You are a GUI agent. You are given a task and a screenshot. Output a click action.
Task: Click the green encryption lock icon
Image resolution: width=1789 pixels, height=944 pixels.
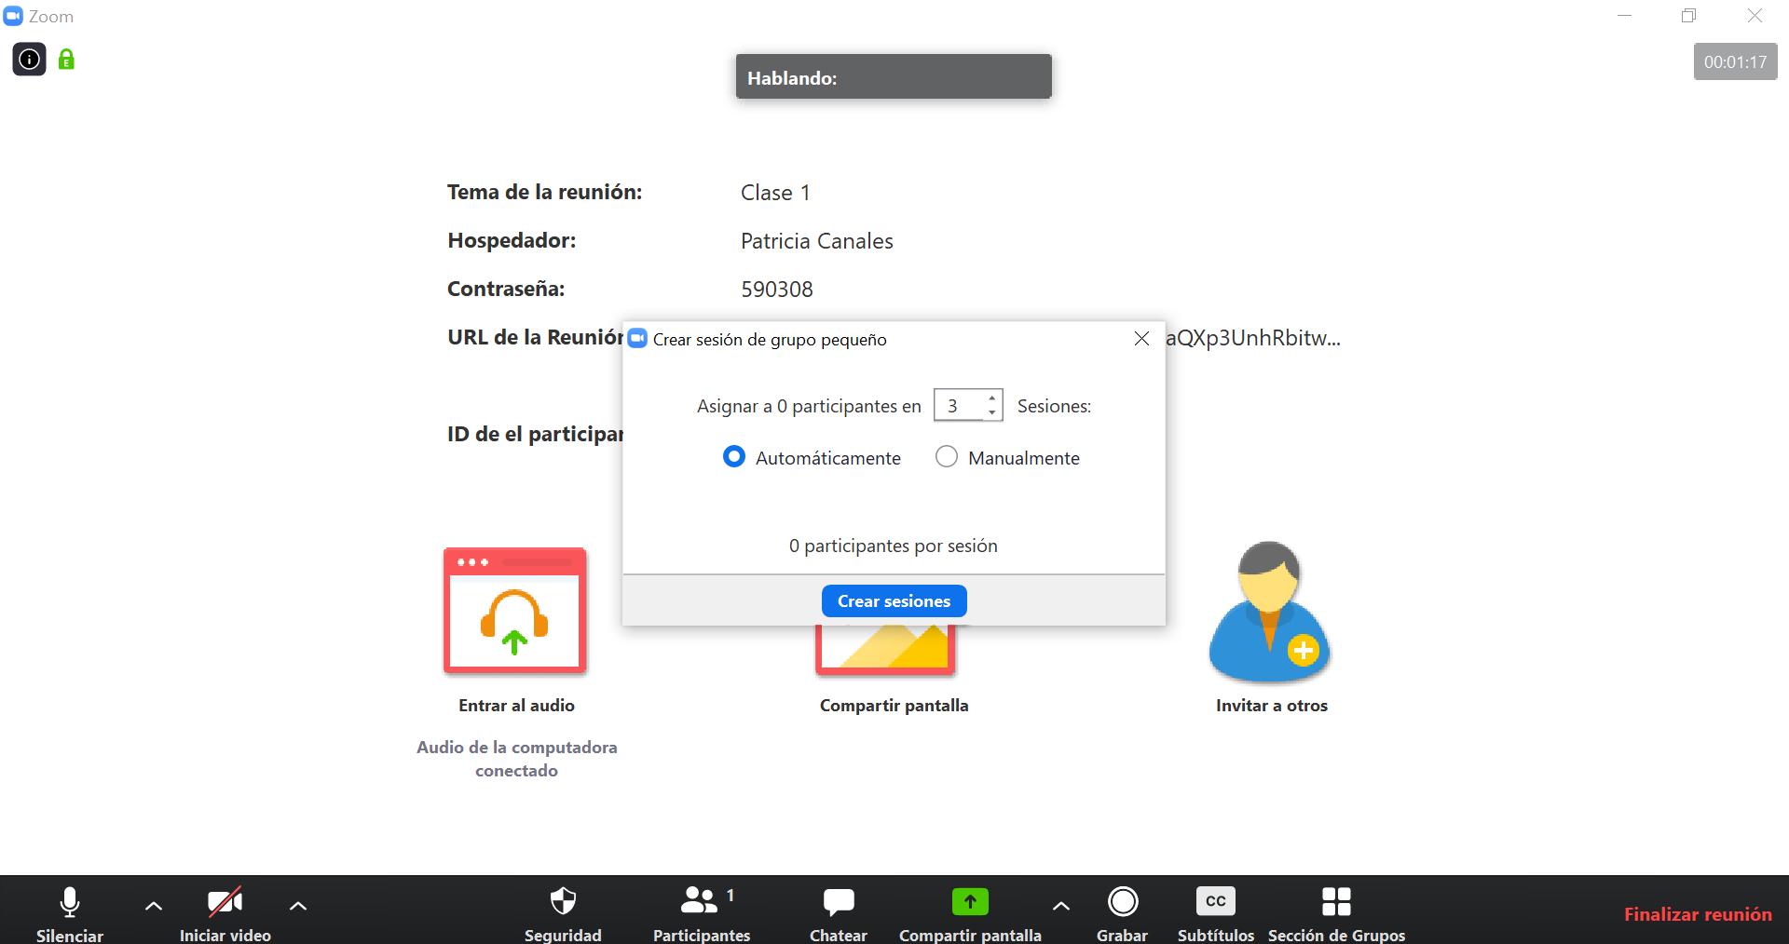pos(66,60)
